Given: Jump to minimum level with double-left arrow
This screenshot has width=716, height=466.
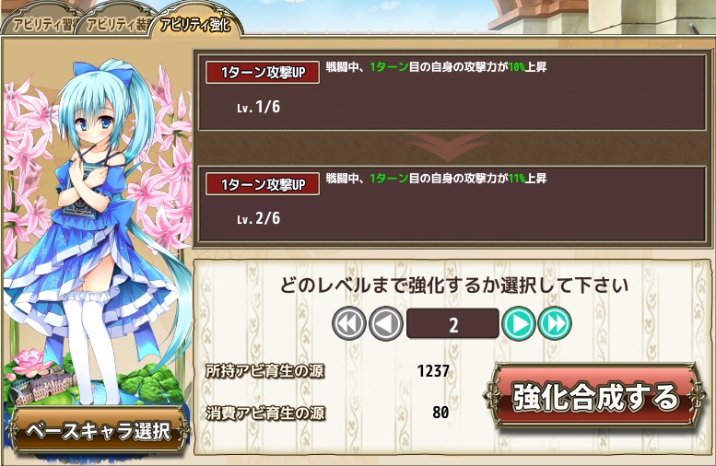Looking at the screenshot, I should (349, 323).
